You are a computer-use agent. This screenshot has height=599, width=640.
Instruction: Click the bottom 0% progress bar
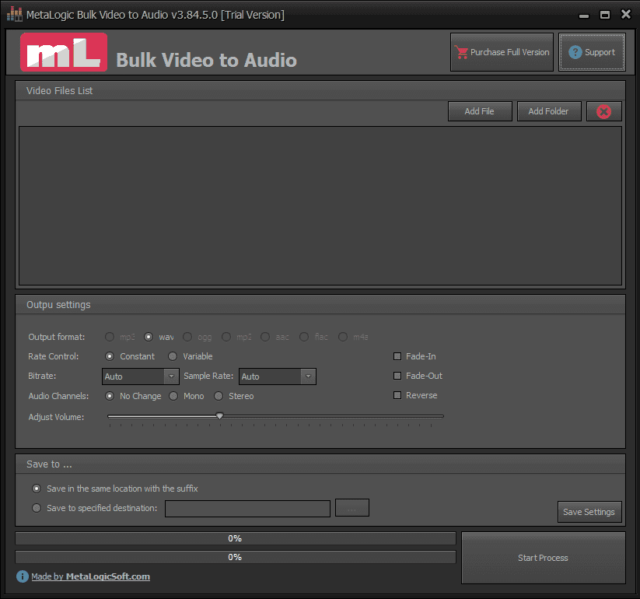coord(236,557)
